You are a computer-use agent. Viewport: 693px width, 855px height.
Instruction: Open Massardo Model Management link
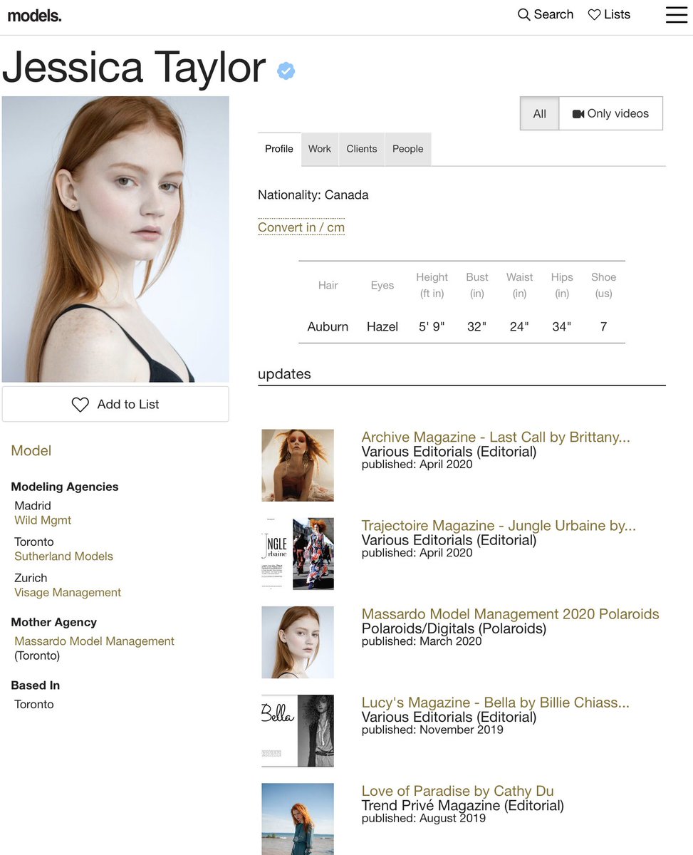pyautogui.click(x=94, y=641)
